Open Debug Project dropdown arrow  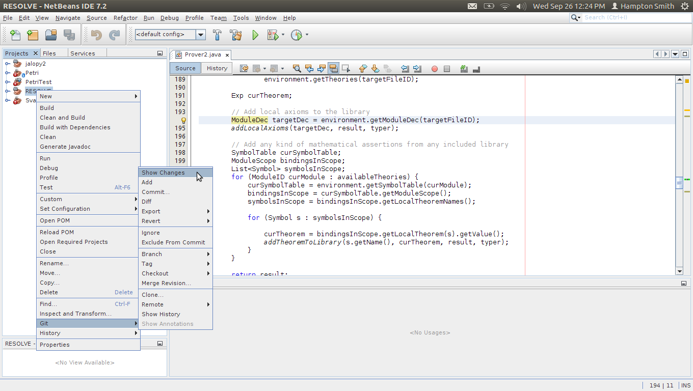point(283,35)
